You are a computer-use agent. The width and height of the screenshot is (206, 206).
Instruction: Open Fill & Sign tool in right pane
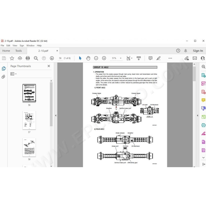pos(203,134)
